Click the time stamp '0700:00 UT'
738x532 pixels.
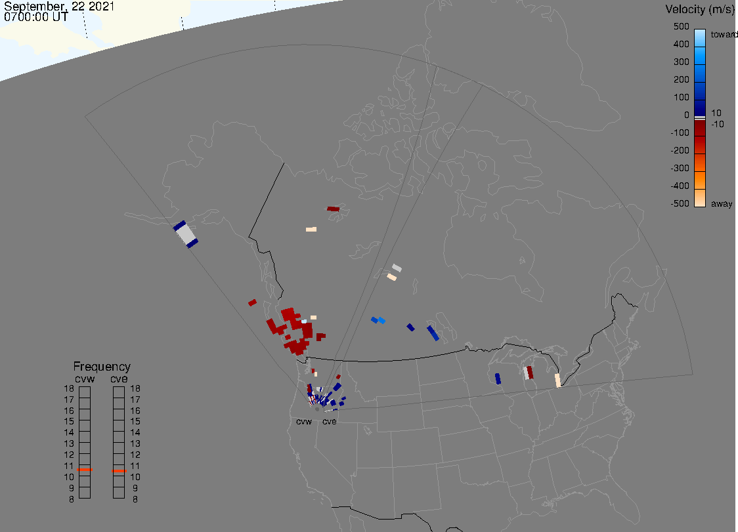(x=35, y=17)
